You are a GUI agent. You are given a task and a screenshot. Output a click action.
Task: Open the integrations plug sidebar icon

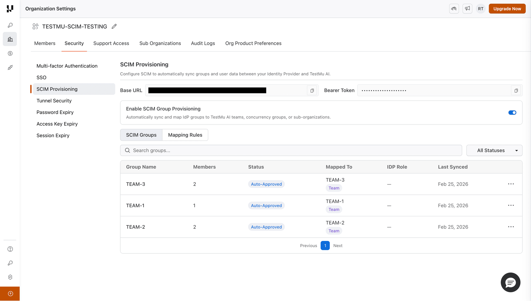tap(10, 68)
